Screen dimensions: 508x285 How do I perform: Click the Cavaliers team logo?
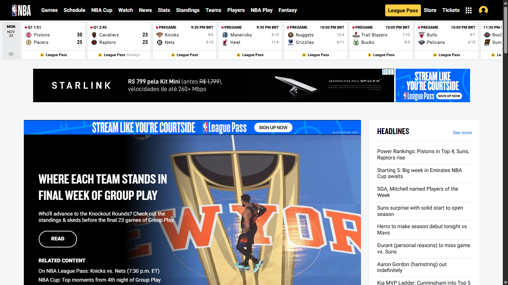click(x=94, y=35)
